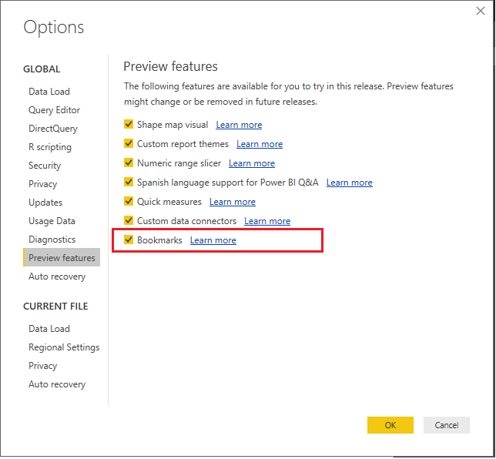This screenshot has height=459, width=496.
Task: Uncheck the Bookmarks preview feature checkbox
Action: [x=129, y=240]
